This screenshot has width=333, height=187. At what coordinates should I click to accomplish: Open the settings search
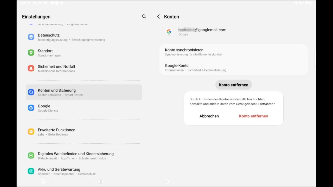144,17
